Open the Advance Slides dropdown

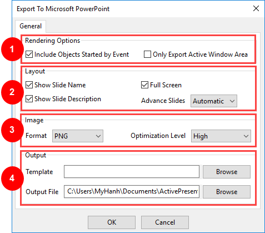pyautogui.click(x=214, y=101)
